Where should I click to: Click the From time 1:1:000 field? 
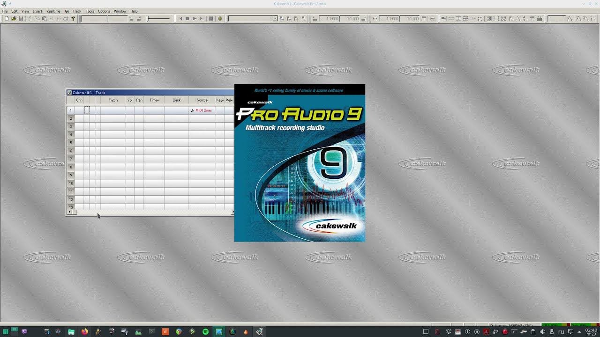tap(329, 19)
